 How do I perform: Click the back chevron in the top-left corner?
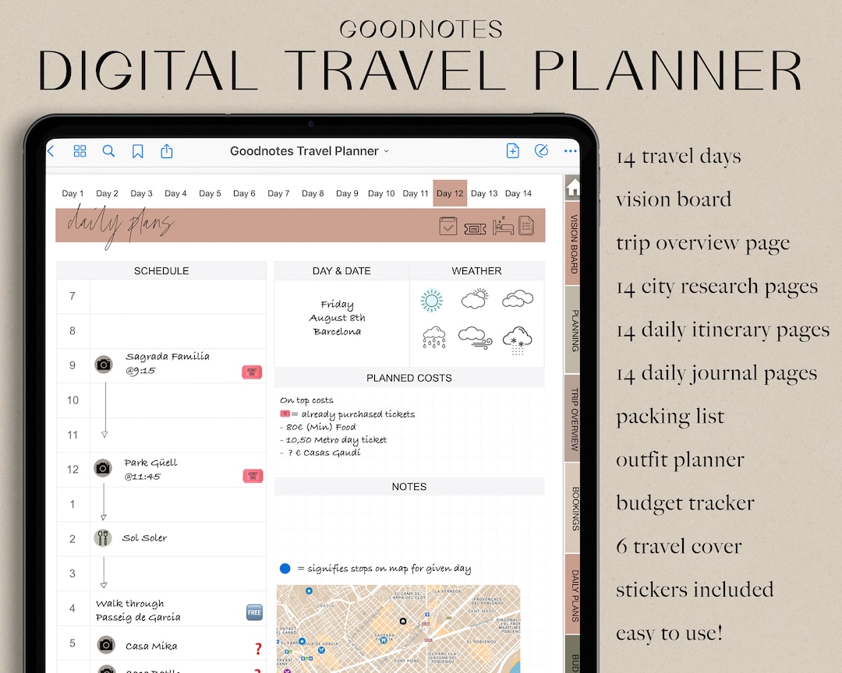pos(50,151)
